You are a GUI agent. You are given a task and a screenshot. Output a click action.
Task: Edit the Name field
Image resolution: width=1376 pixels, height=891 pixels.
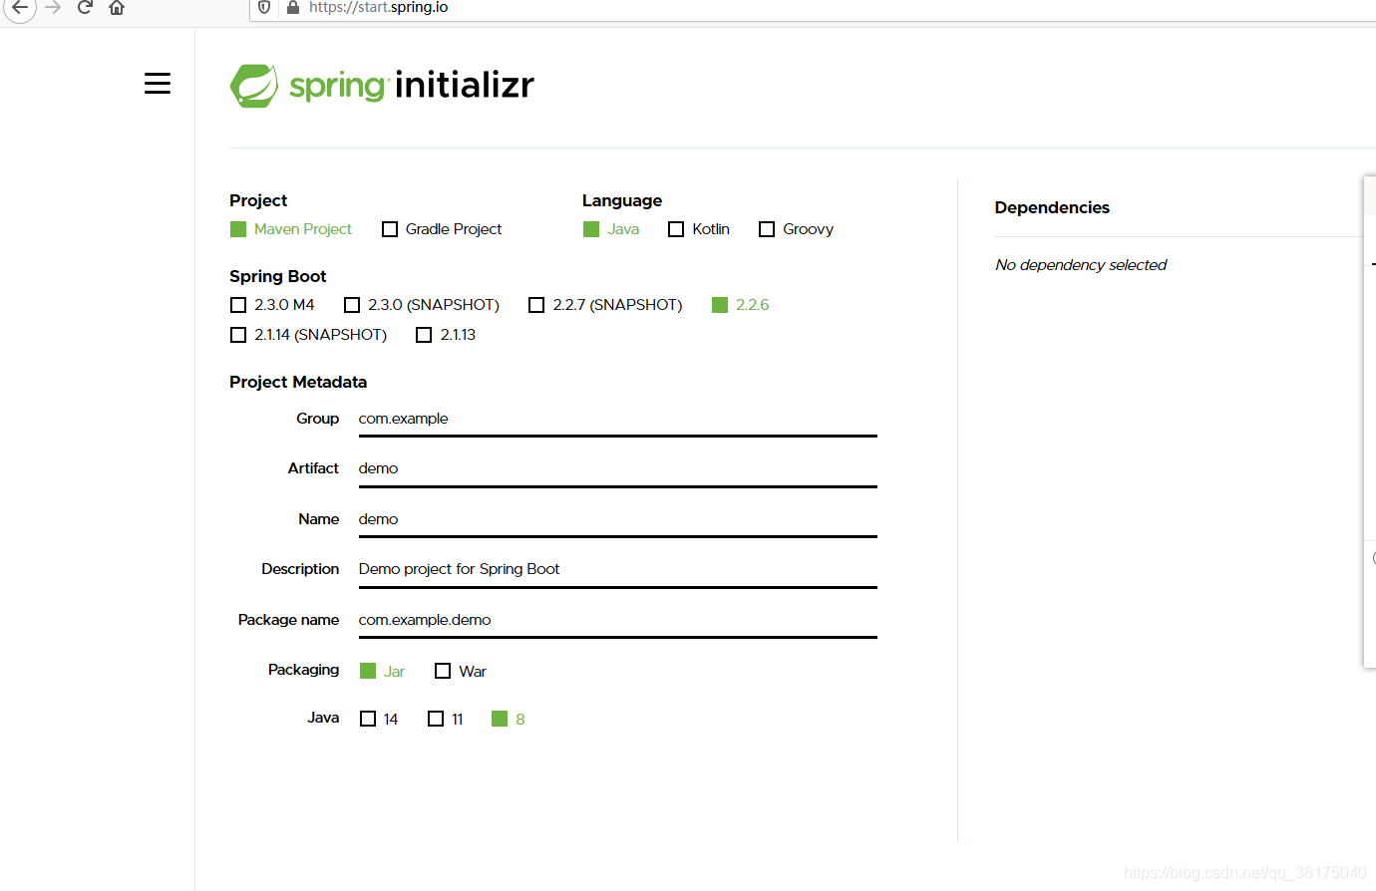coord(618,520)
